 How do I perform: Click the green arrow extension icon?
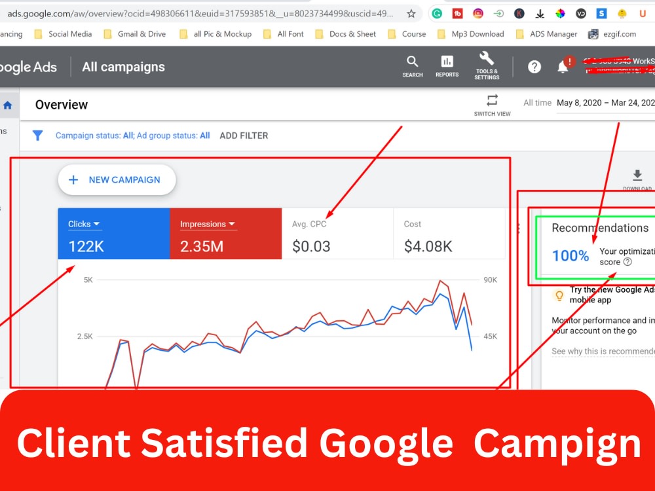pyautogui.click(x=498, y=14)
